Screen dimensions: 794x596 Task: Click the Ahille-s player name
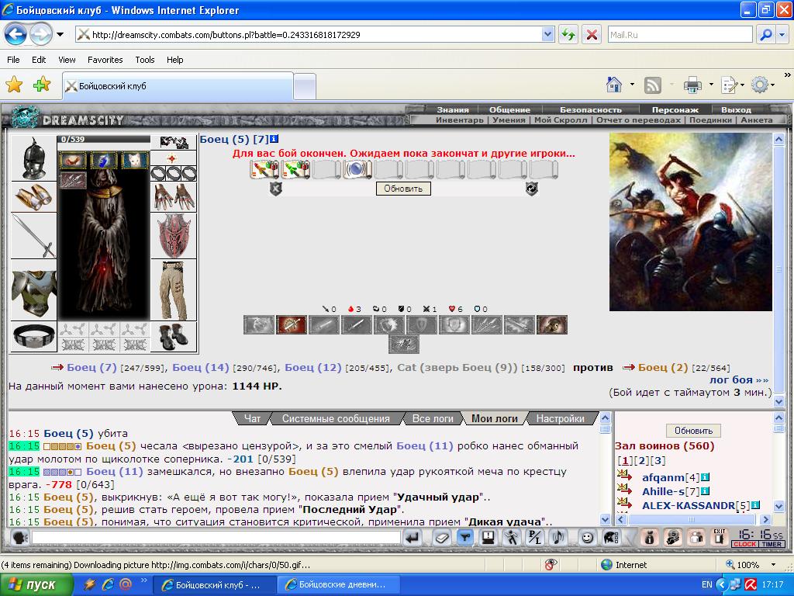click(663, 491)
